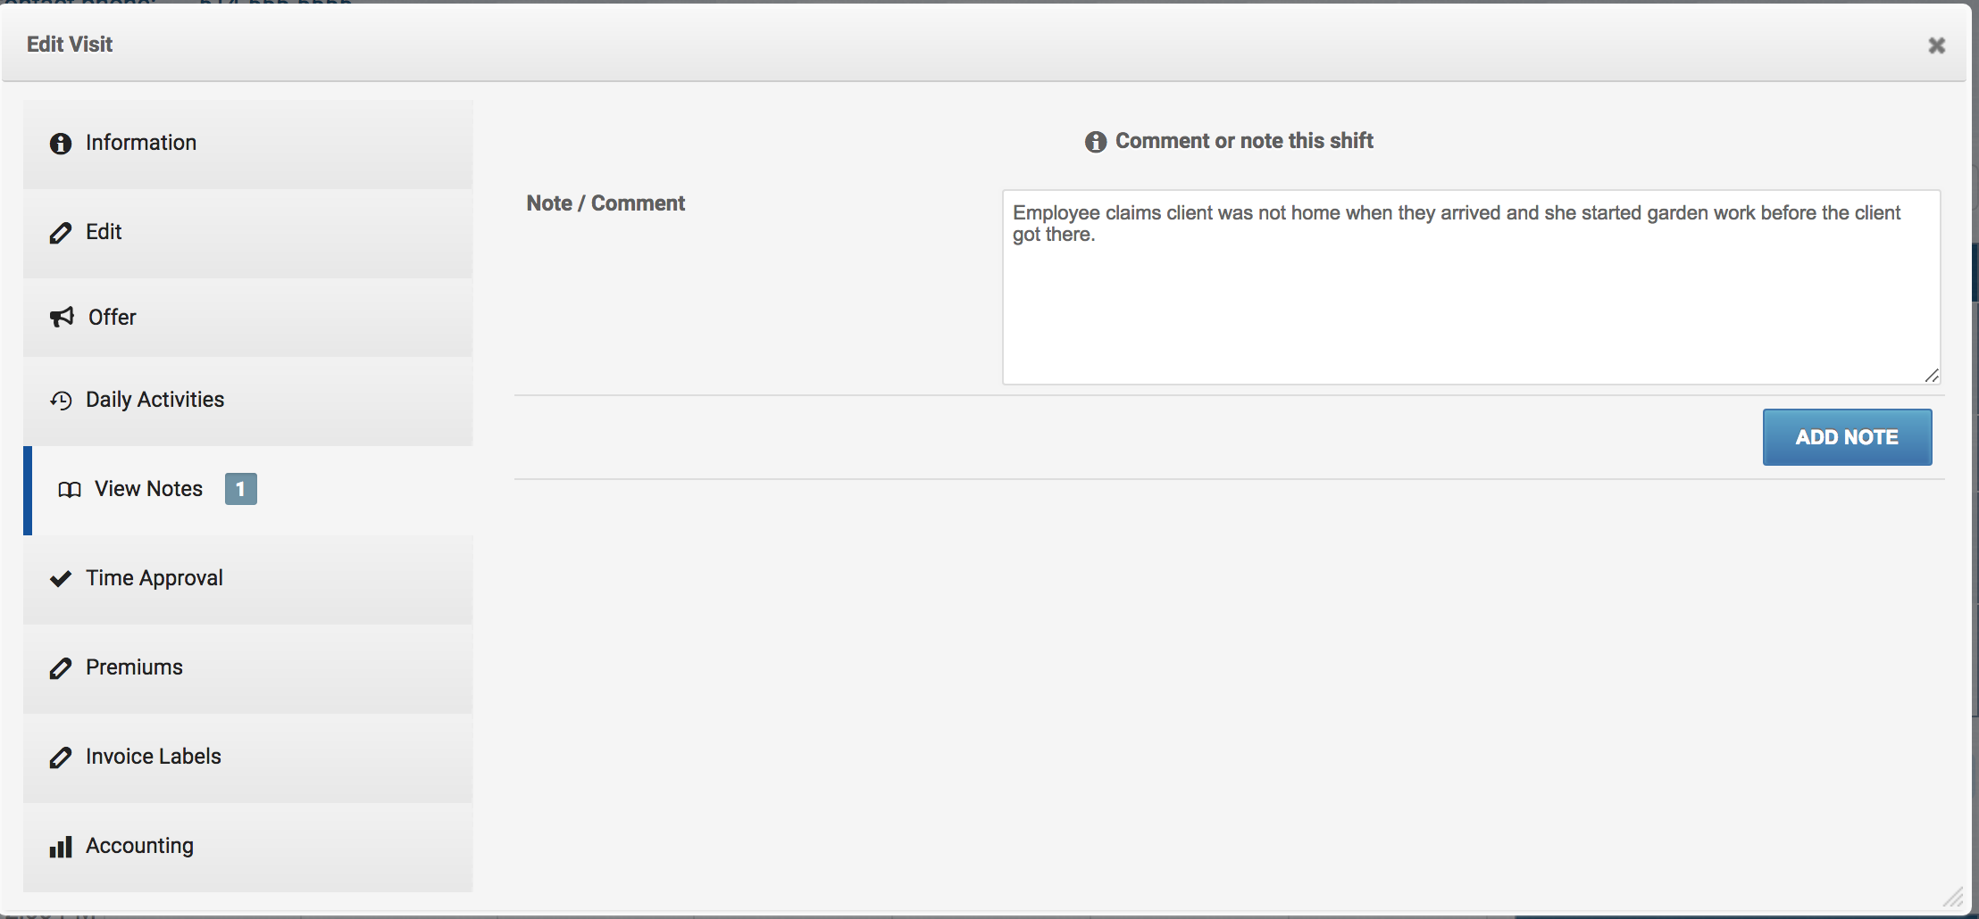Click the checkmark icon beside Time Approval

point(61,579)
